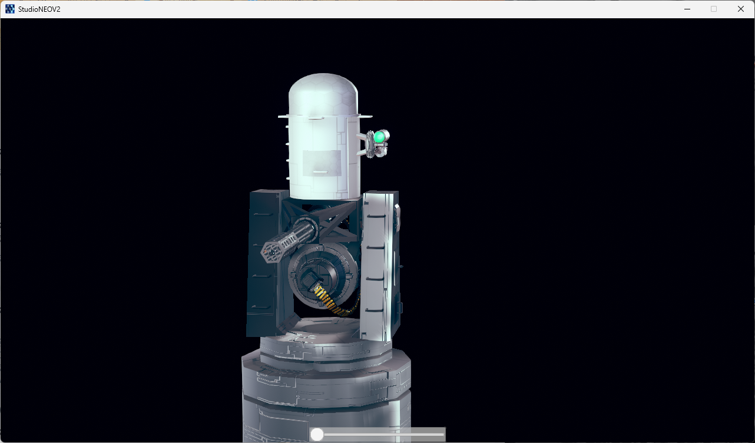Image resolution: width=755 pixels, height=443 pixels.
Task: Click the glowing green orb on the turret
Action: click(x=380, y=137)
